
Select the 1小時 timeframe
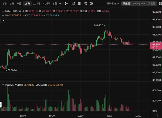(36, 3)
